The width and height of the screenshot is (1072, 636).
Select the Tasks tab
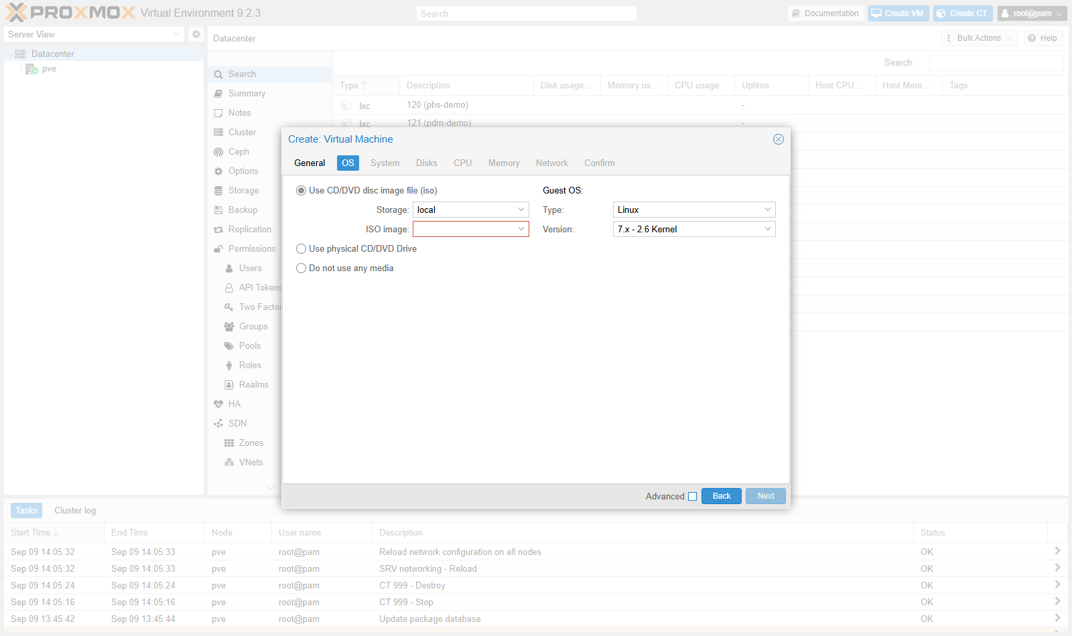[x=27, y=511]
